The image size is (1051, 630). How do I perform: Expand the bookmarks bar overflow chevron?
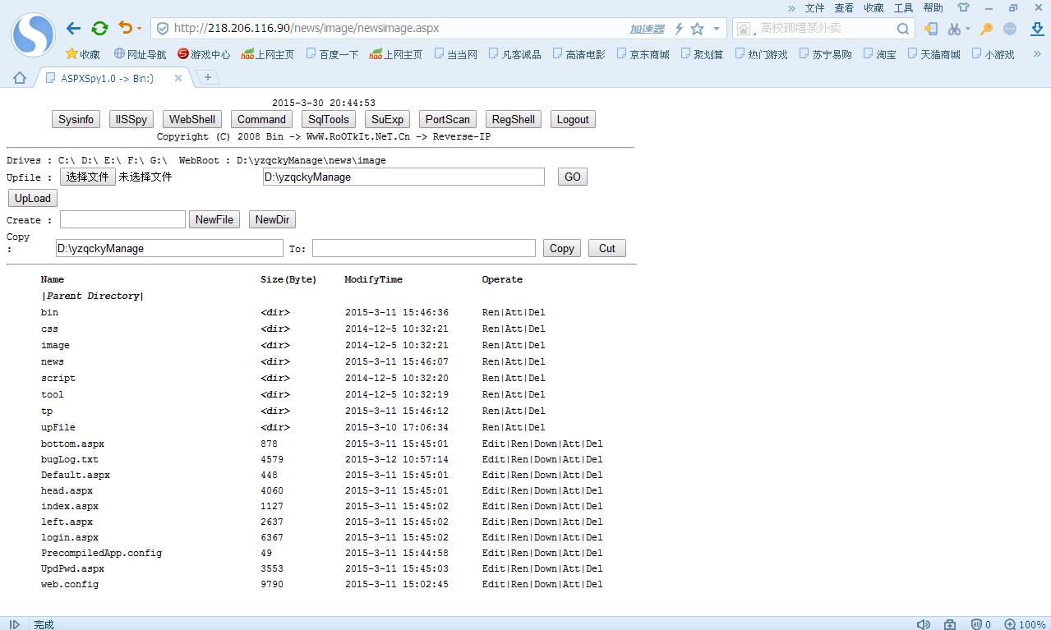pyautogui.click(x=1039, y=54)
